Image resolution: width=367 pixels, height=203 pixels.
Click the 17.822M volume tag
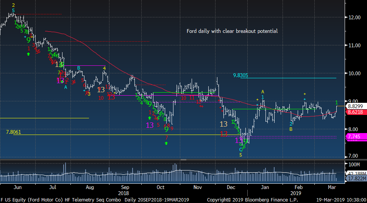[356, 178]
